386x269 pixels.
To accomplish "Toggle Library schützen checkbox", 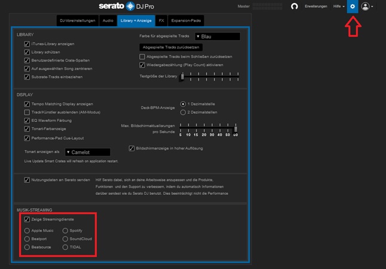I will pos(27,52).
